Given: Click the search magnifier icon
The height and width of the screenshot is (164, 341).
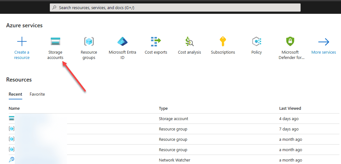Looking at the screenshot, I should point(55,8).
